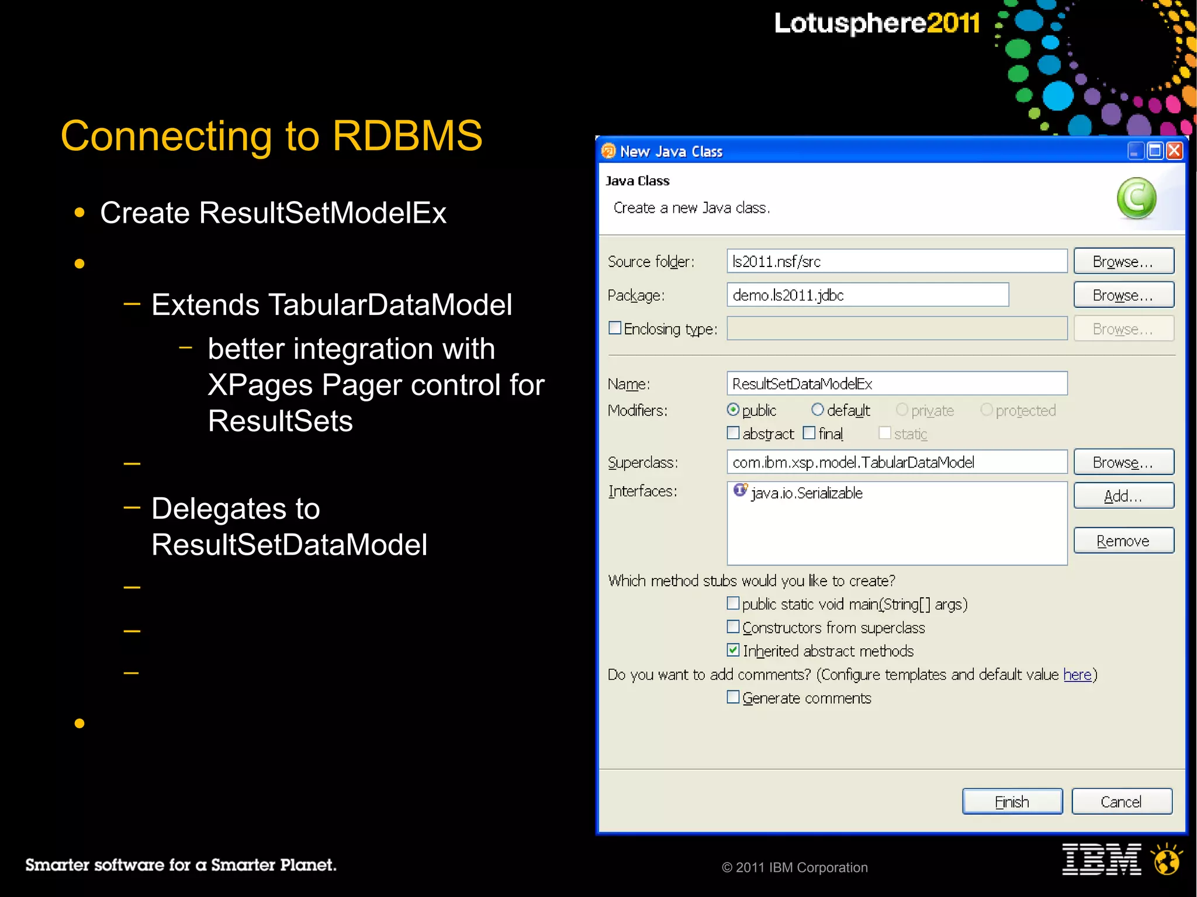Add an interface with Add button
The height and width of the screenshot is (897, 1197).
1123,496
